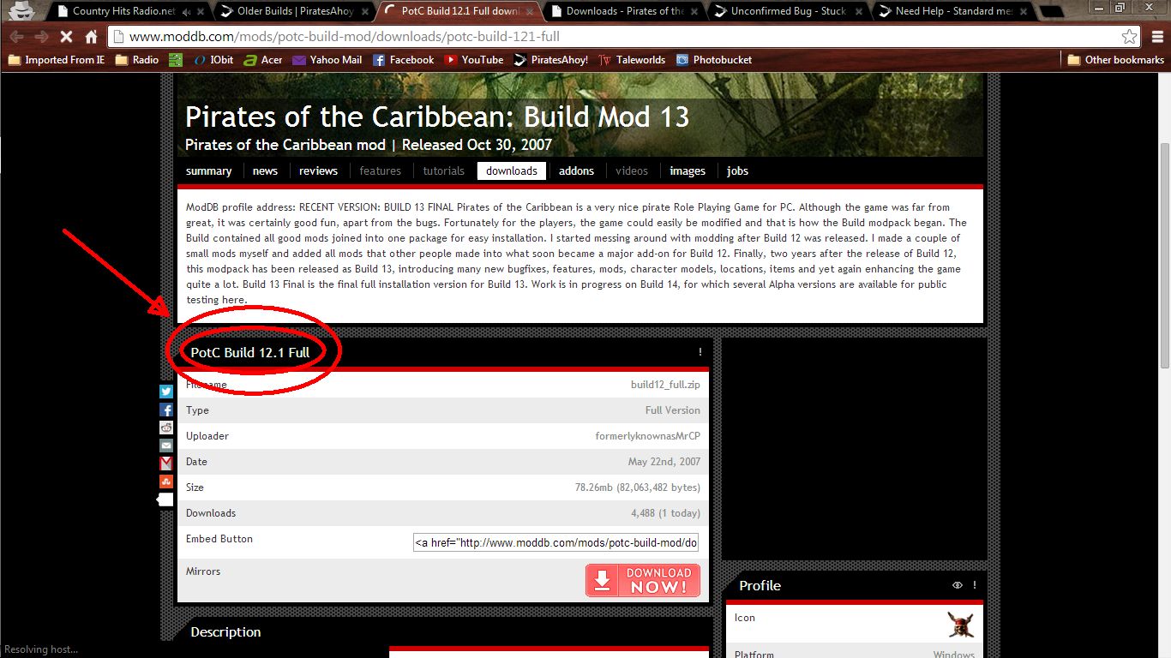Share the page on Twitter
Screen dimensions: 1171x658
click(x=166, y=392)
